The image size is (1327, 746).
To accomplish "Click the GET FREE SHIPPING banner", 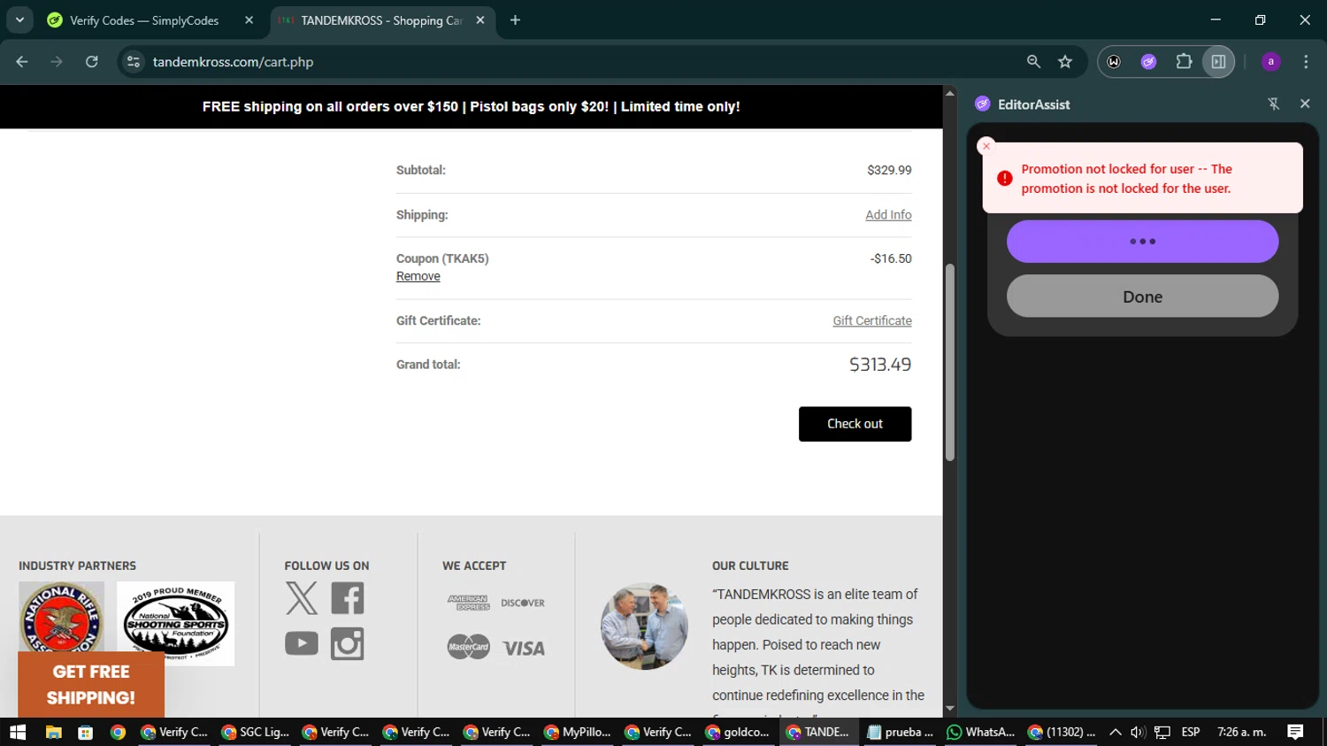I will click(x=91, y=685).
